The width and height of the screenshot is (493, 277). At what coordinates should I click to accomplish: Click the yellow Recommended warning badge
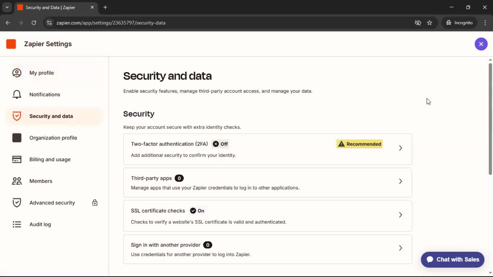359,144
